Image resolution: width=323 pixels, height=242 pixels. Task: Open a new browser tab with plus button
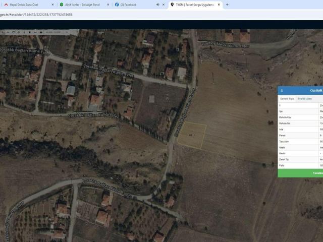227,5
